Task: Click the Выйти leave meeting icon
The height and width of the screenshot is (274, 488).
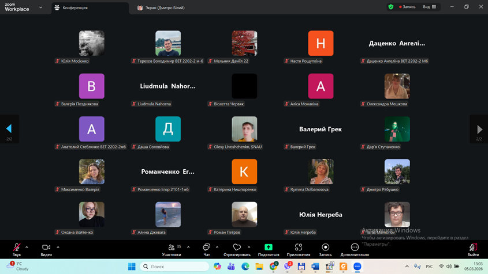Action: click(x=473, y=248)
